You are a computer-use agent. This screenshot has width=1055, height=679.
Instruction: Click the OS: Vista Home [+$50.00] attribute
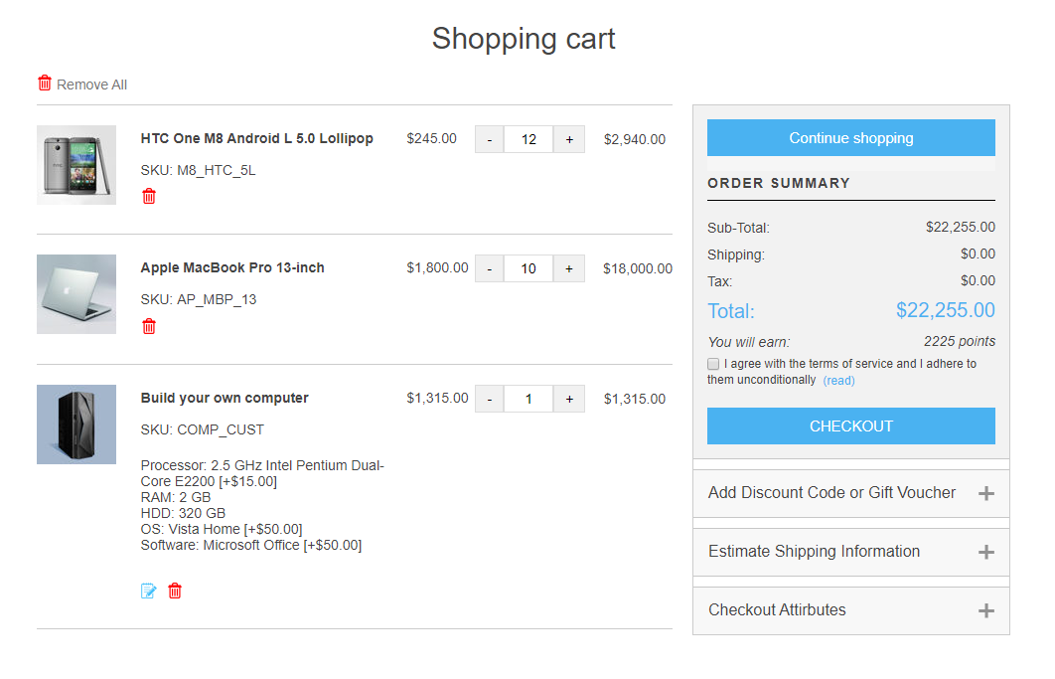[222, 530]
